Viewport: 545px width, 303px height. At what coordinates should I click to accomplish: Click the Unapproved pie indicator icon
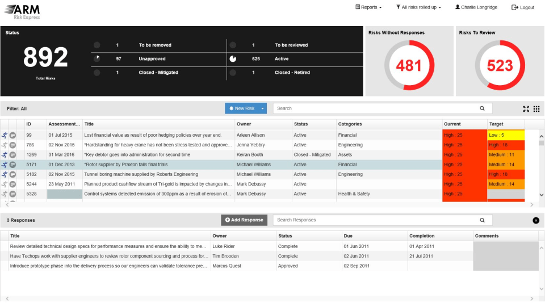point(97,58)
